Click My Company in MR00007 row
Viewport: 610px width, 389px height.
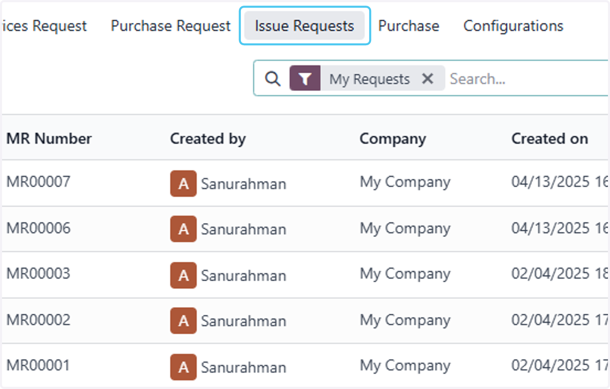tap(405, 183)
